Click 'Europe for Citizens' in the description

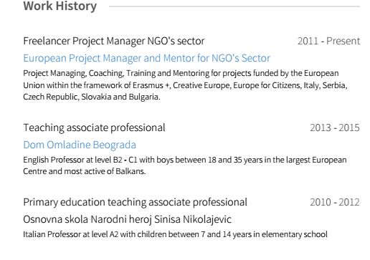coord(267,85)
